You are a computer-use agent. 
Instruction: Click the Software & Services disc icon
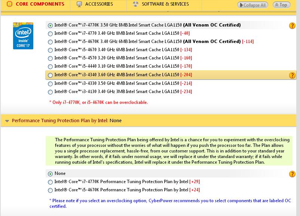click(135, 4)
